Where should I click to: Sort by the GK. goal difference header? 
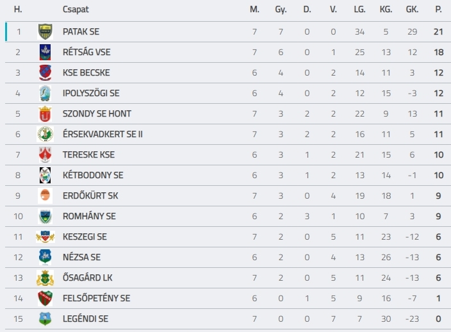tap(412, 10)
